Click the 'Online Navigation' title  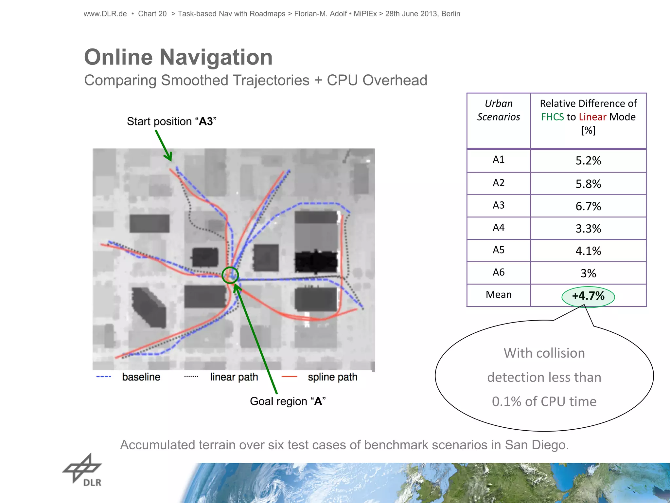[x=178, y=57]
